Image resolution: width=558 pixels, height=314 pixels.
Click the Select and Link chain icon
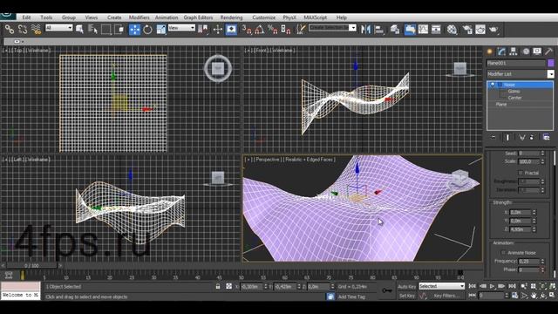click(x=10, y=29)
